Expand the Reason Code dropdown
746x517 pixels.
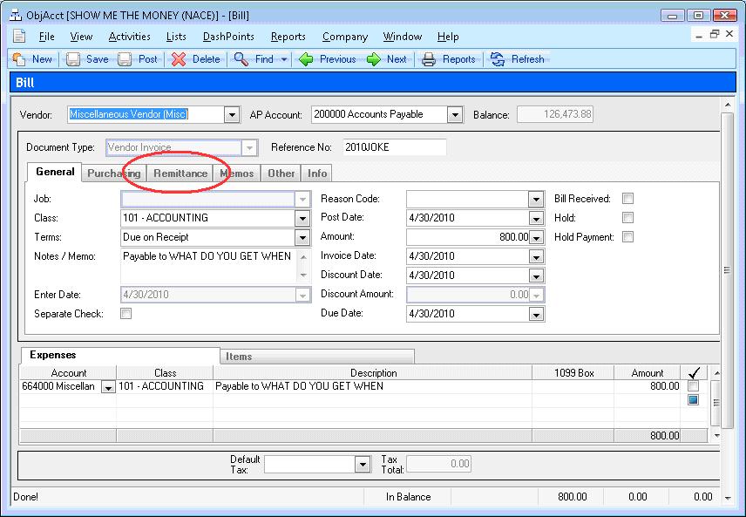pyautogui.click(x=536, y=199)
